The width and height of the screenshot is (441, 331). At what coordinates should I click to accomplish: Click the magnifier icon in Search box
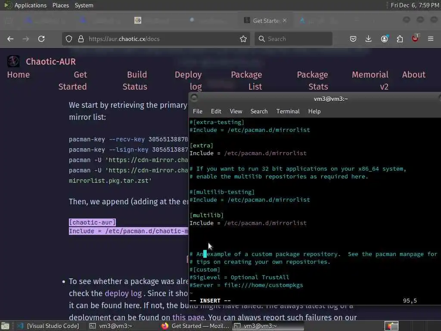point(261,39)
